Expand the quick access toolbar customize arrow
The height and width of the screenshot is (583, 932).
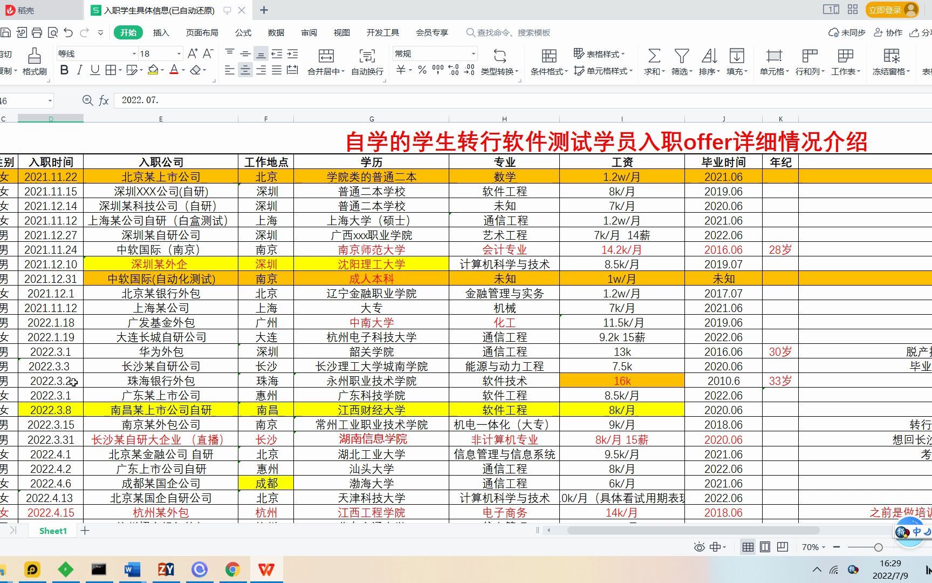[100, 33]
